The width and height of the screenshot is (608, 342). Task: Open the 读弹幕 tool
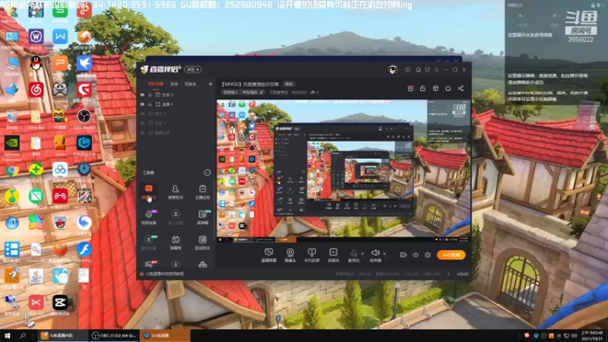pos(202,217)
